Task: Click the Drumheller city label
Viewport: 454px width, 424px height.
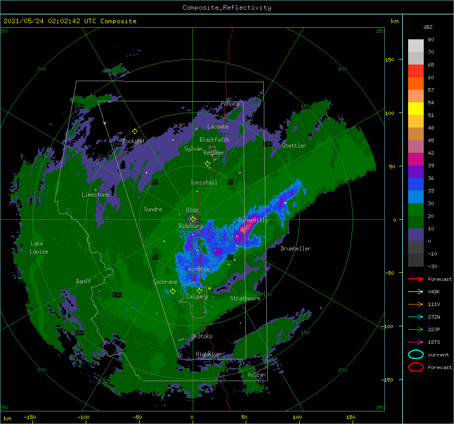Action: click(x=295, y=249)
